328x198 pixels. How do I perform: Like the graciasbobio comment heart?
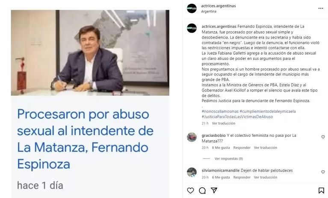[x=323, y=137]
